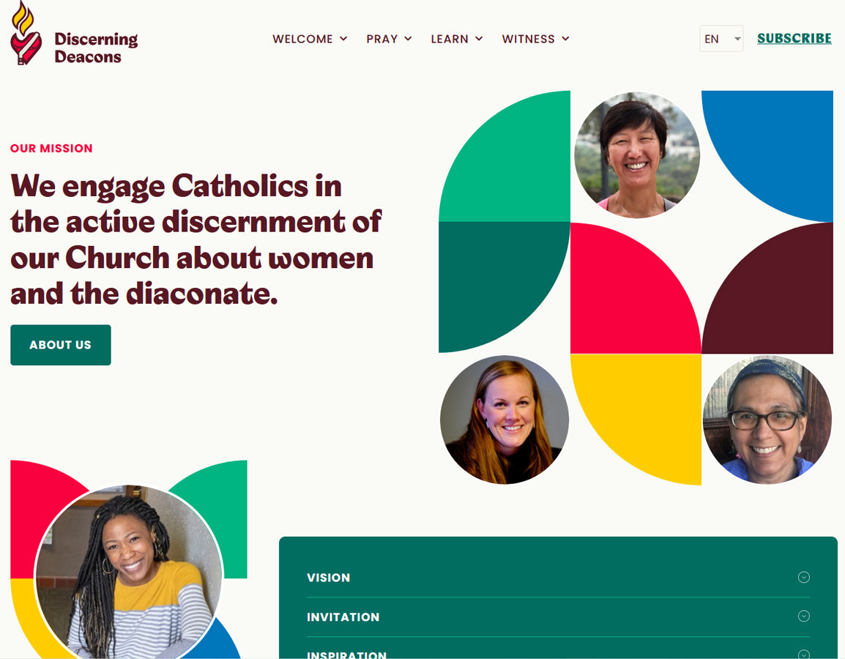The image size is (845, 659).
Task: Click photo of woman wearing glasses and headscarf
Action: pyautogui.click(x=767, y=420)
